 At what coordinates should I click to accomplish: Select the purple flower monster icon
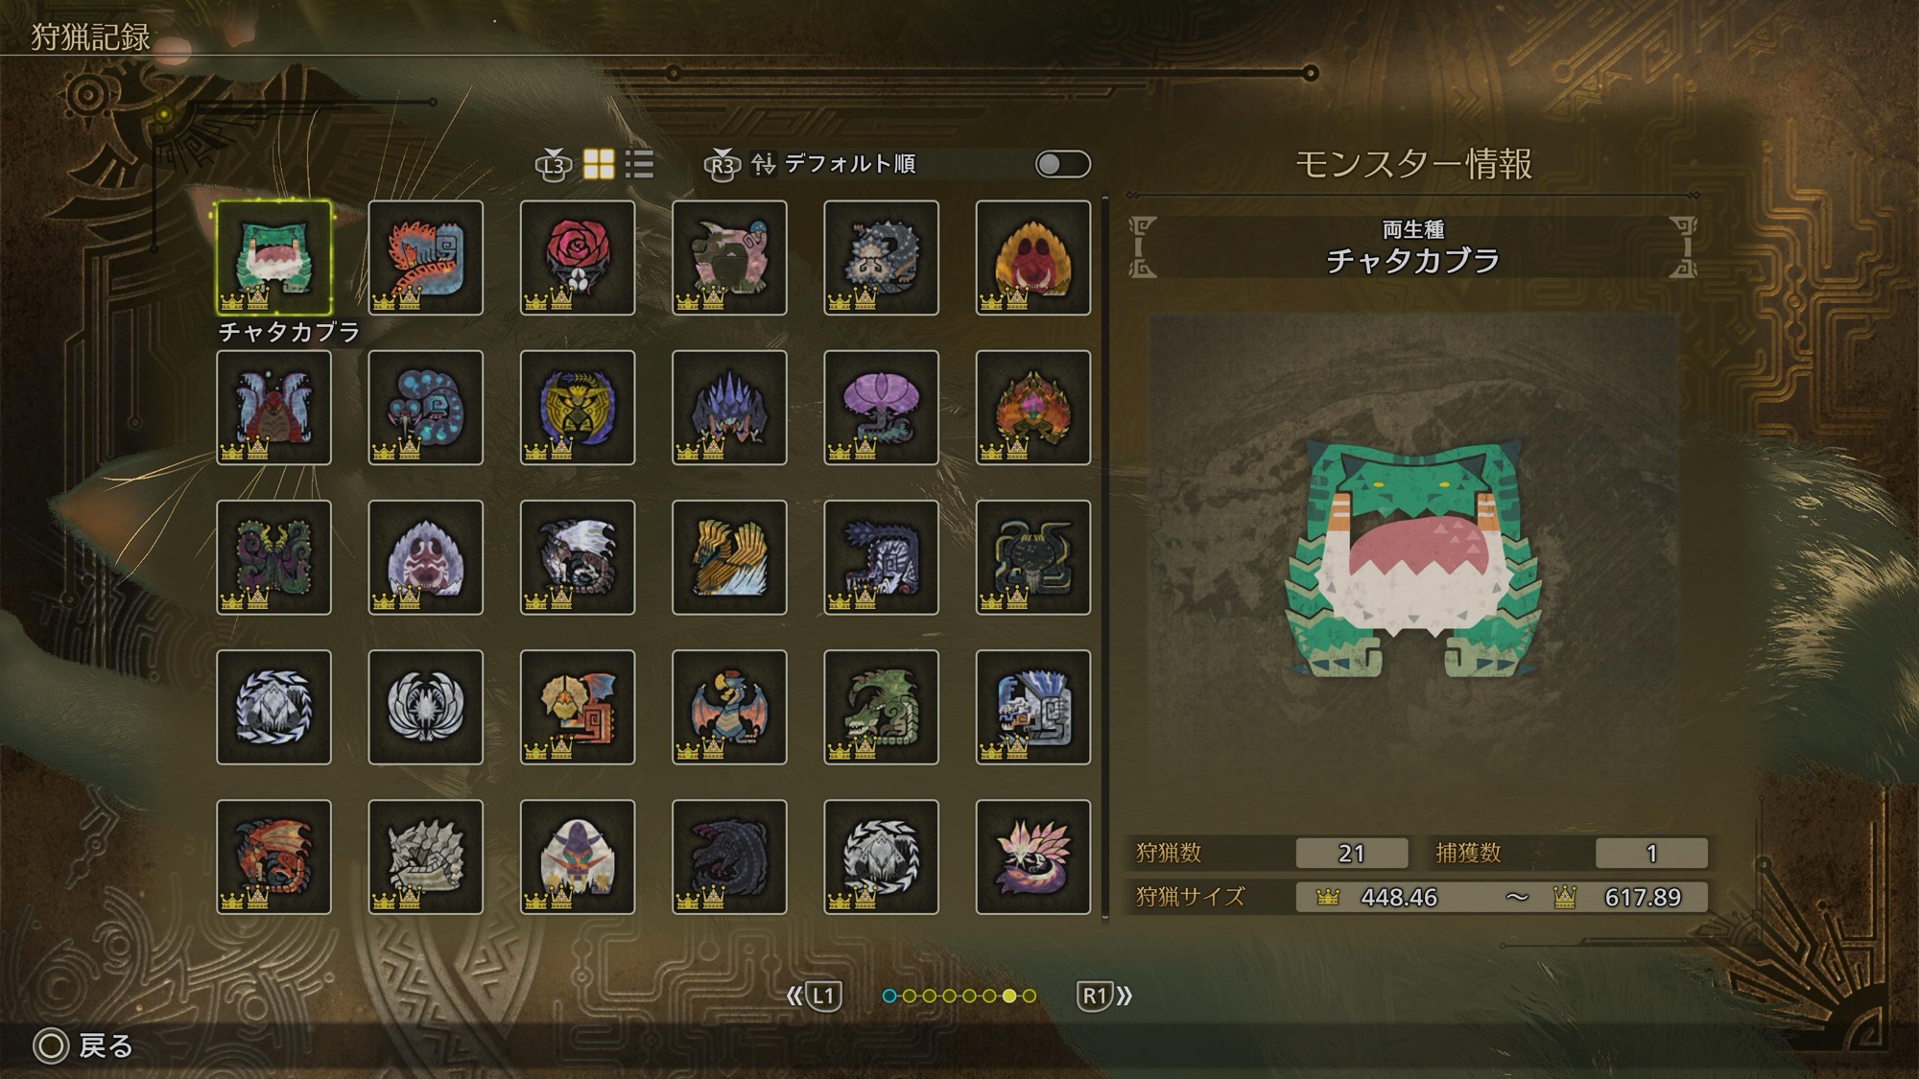881,408
